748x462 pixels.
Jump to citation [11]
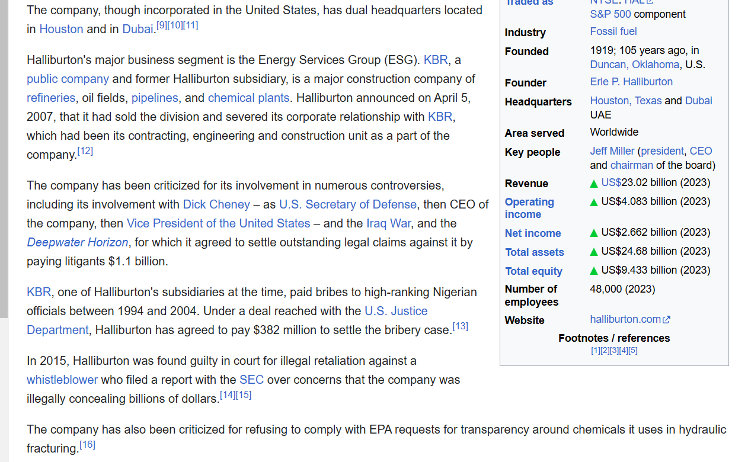coord(191,25)
